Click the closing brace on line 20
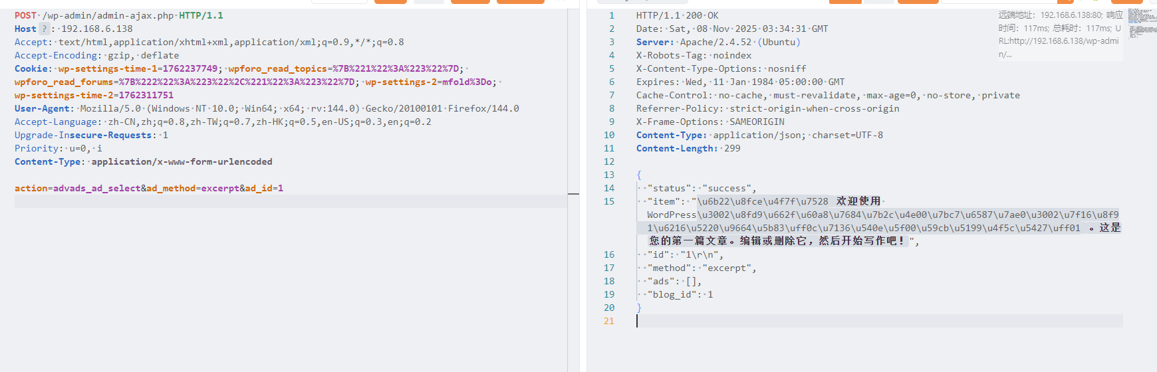This screenshot has width=1157, height=372. point(639,308)
